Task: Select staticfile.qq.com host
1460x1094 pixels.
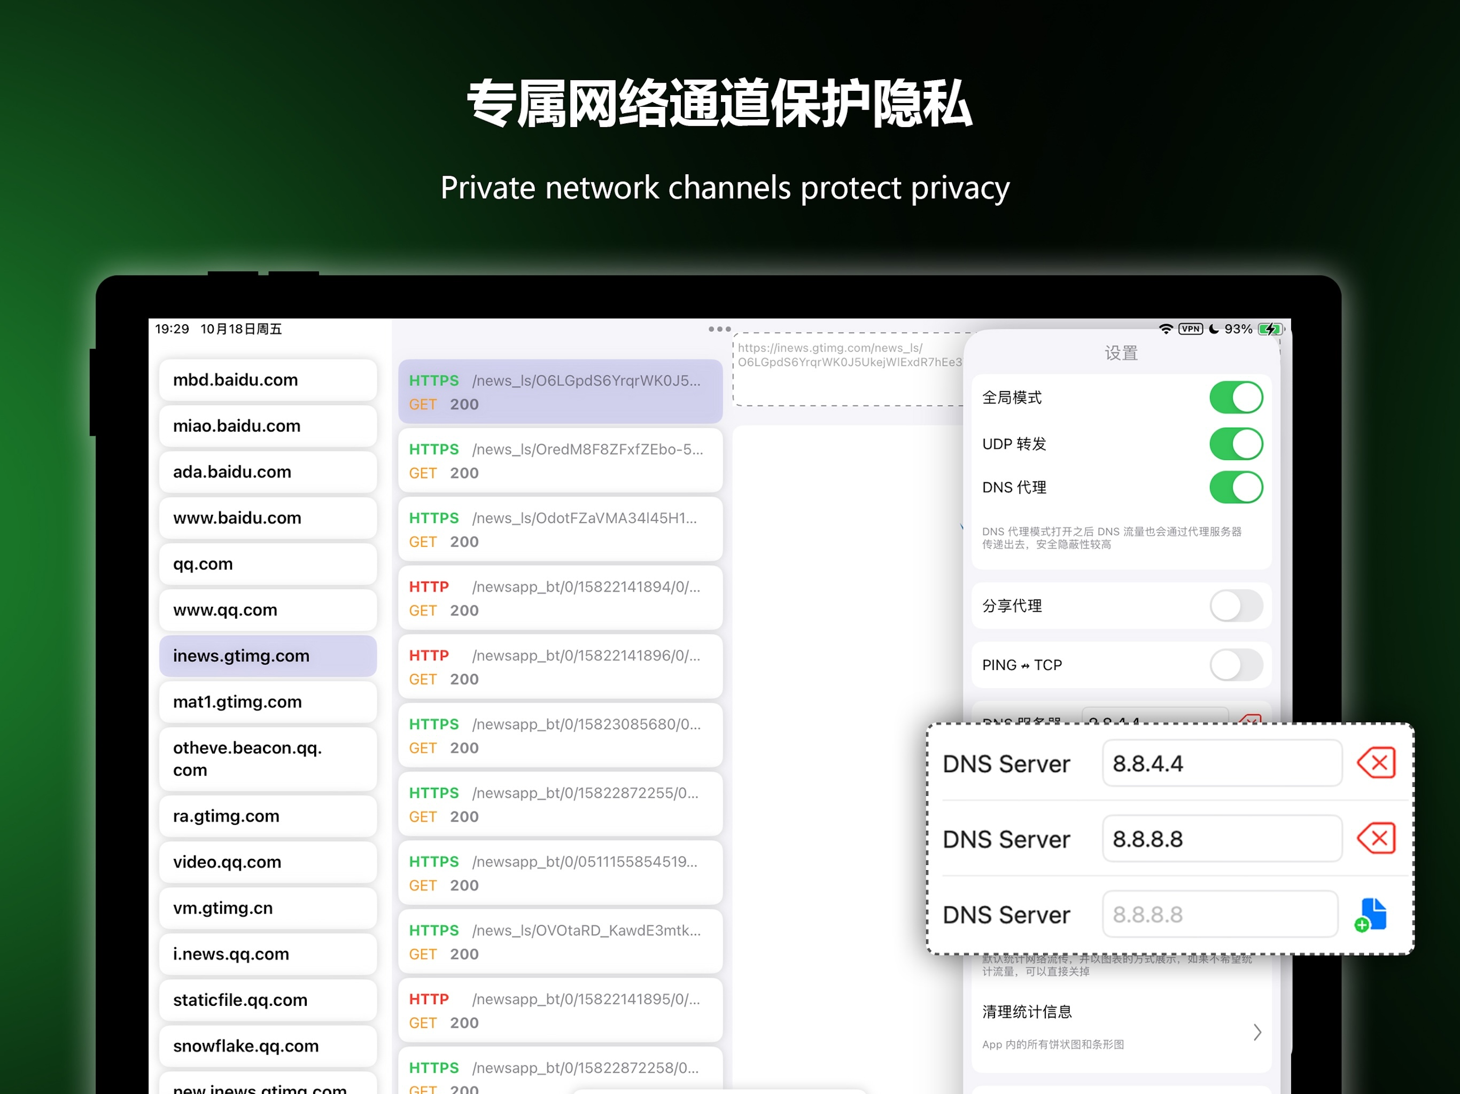Action: [268, 999]
